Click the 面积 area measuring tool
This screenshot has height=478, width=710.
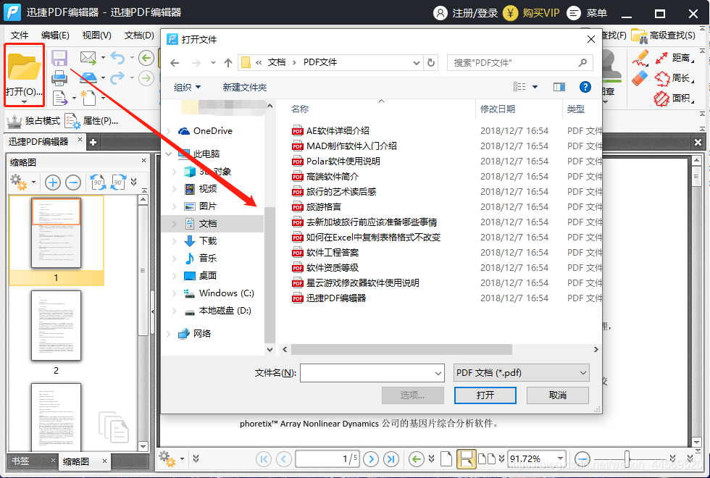[x=674, y=98]
